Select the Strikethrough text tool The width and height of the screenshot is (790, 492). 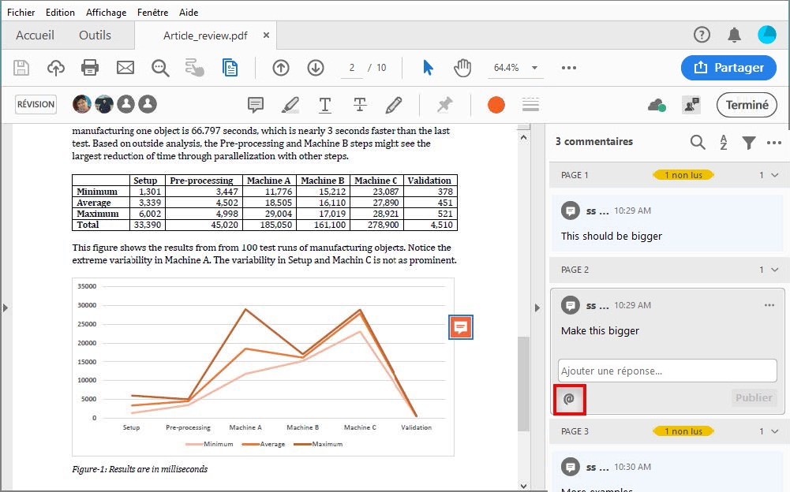[x=360, y=105]
